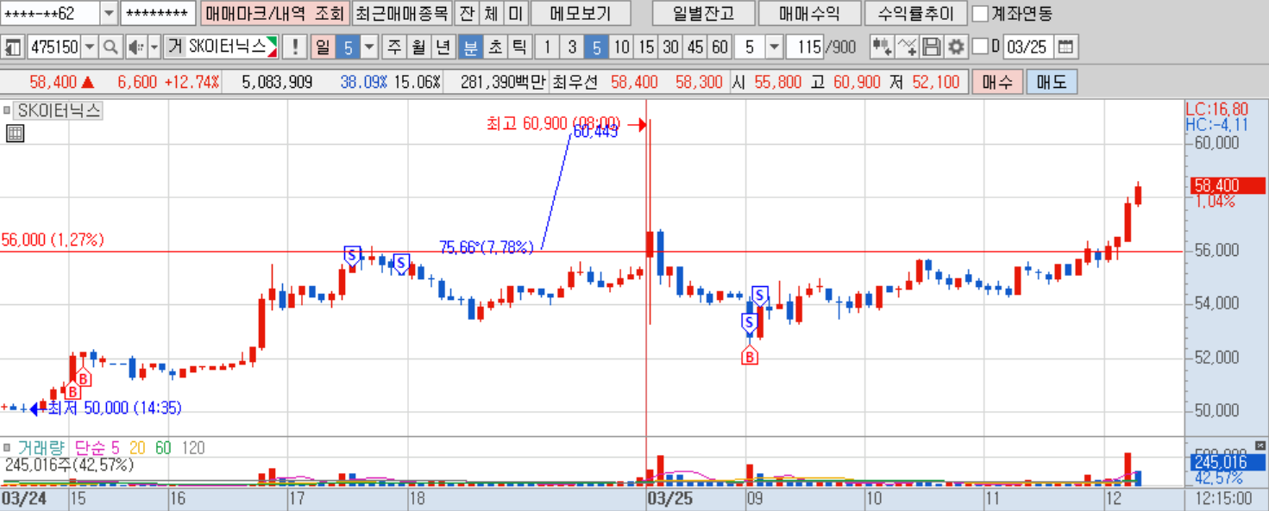Add a line indicator icon
The width and height of the screenshot is (1269, 511).
(907, 47)
